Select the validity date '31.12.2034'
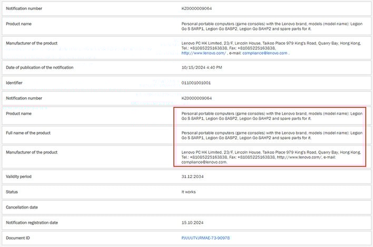 point(192,177)
